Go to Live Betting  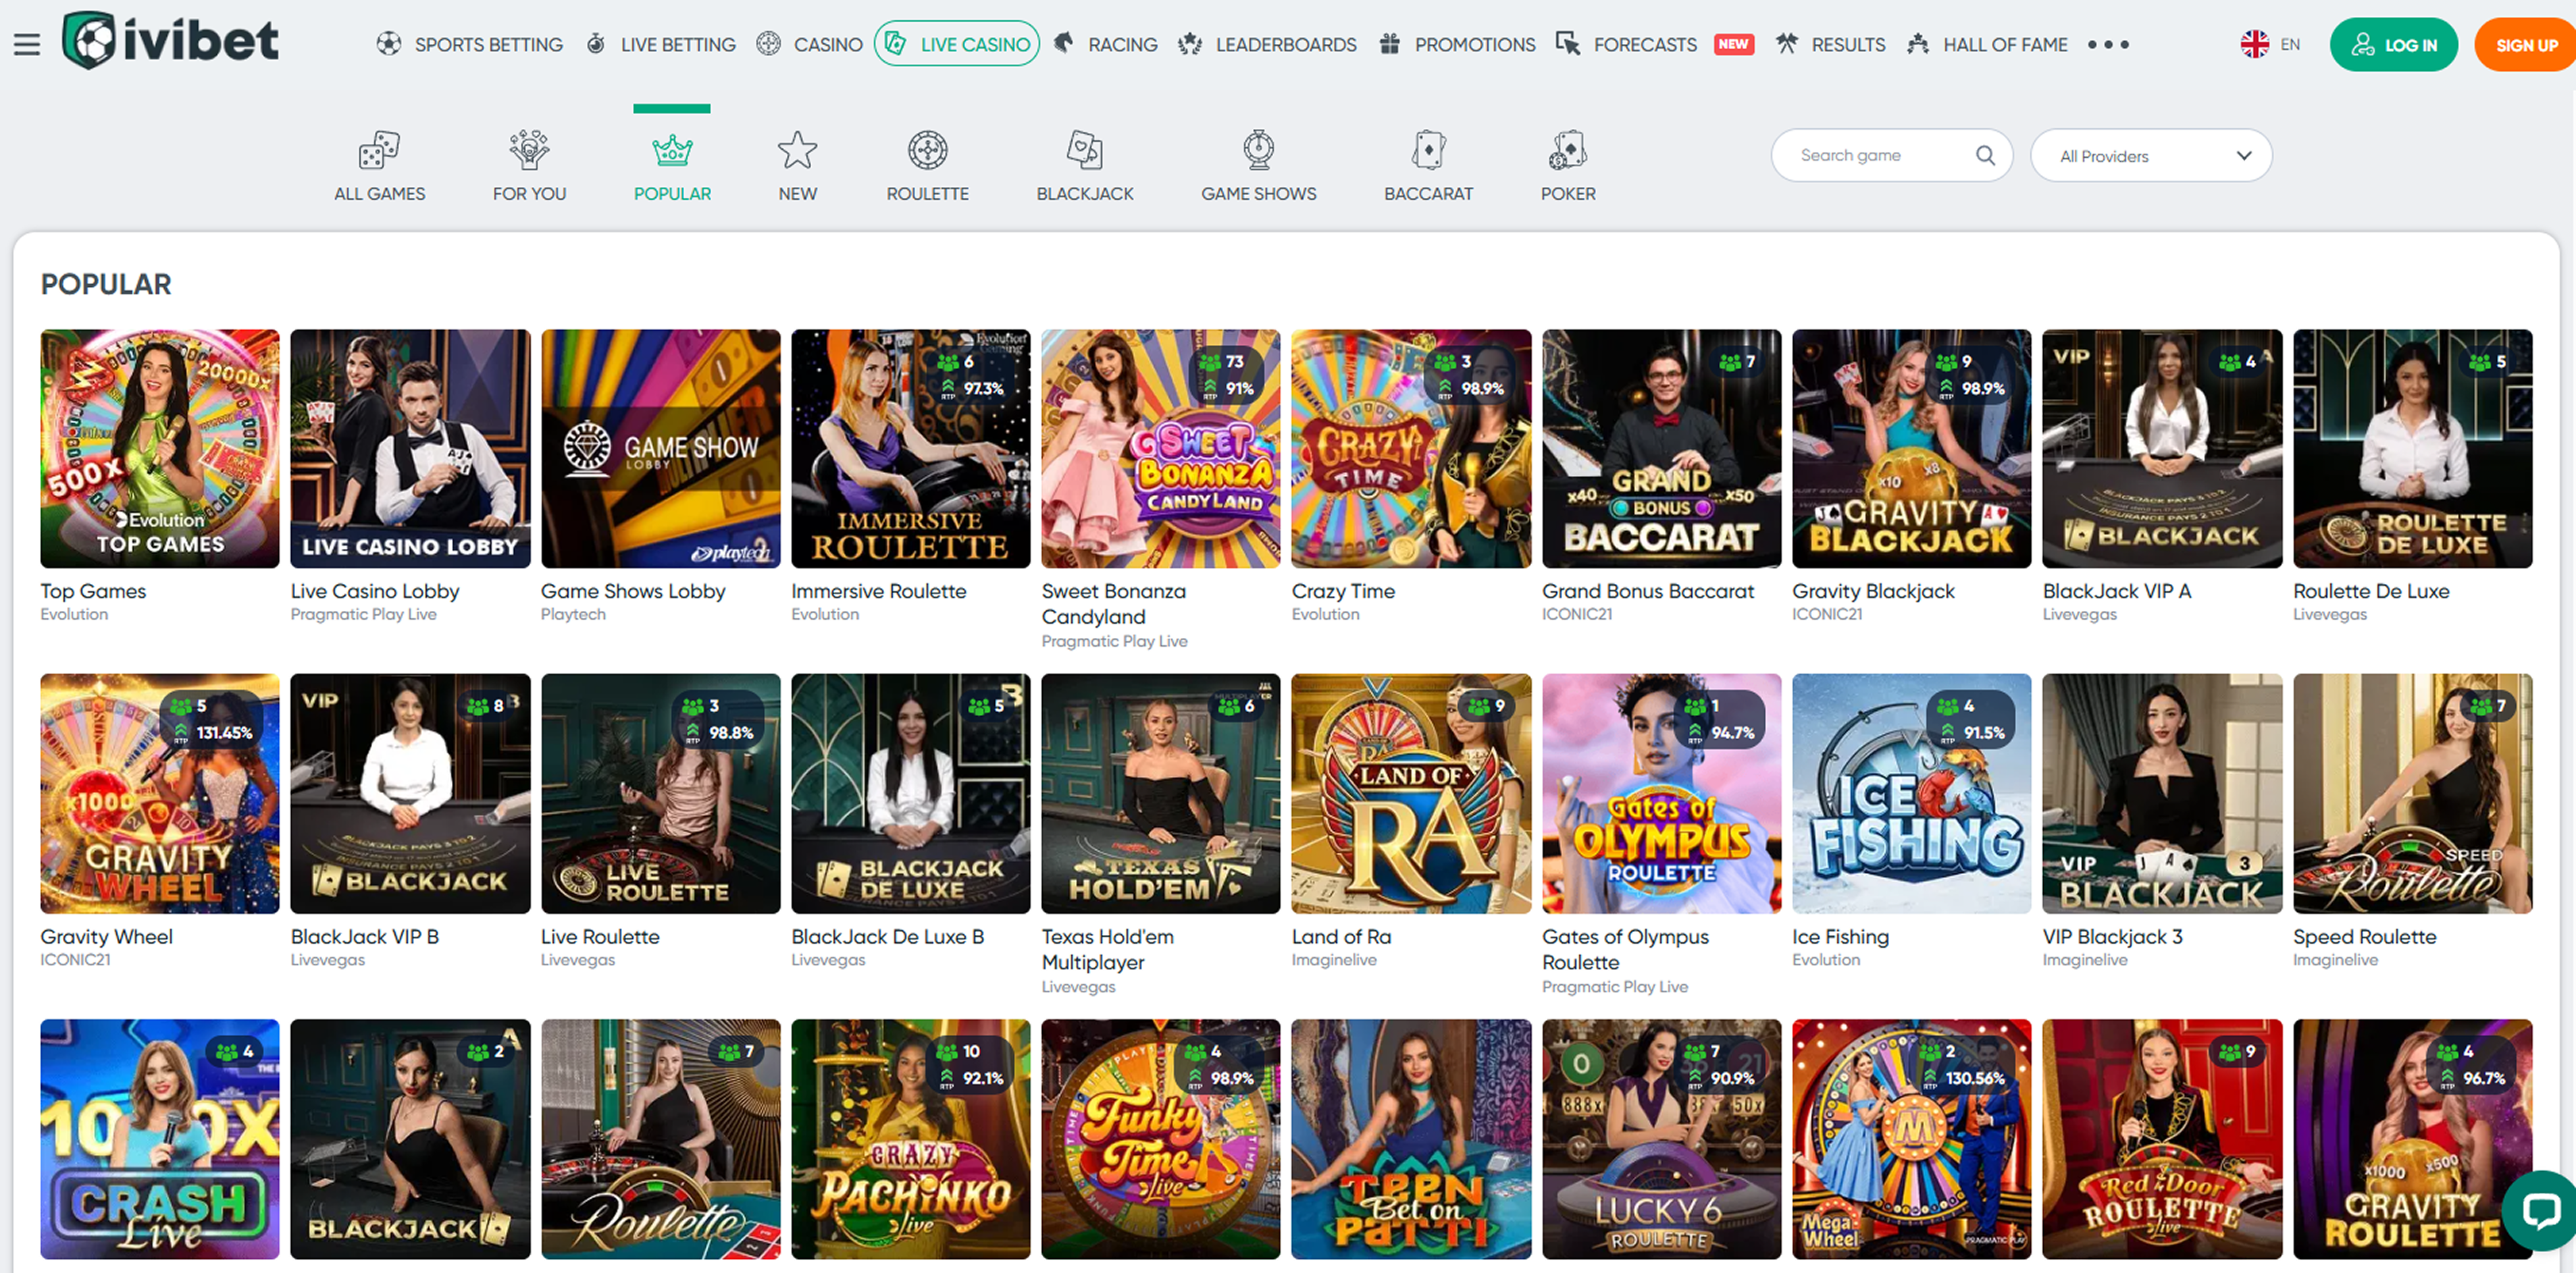[660, 44]
